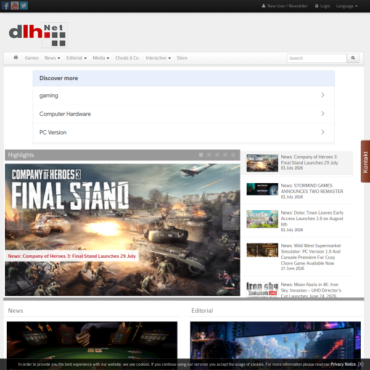Open the 'gaming' discover row
Screen dimensions: 370x370
click(184, 96)
